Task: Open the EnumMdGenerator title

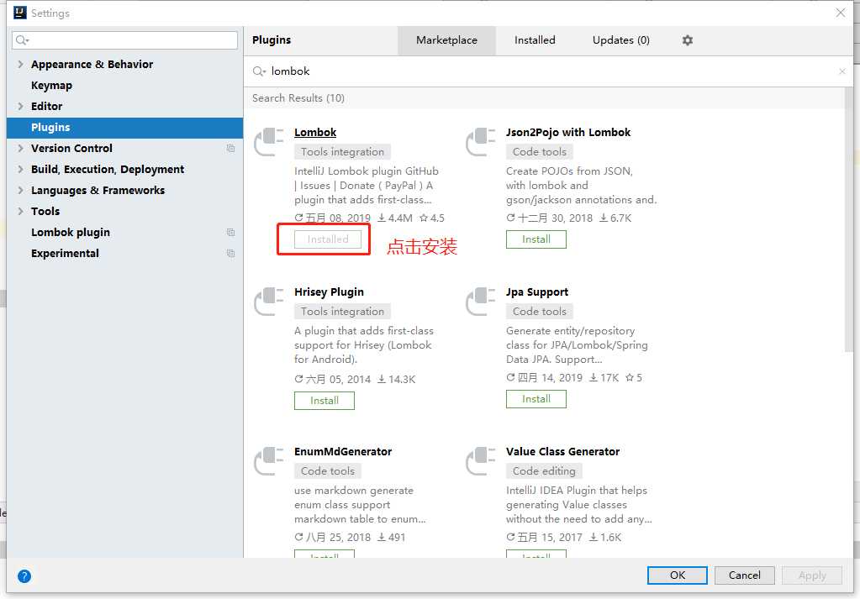Action: (343, 452)
